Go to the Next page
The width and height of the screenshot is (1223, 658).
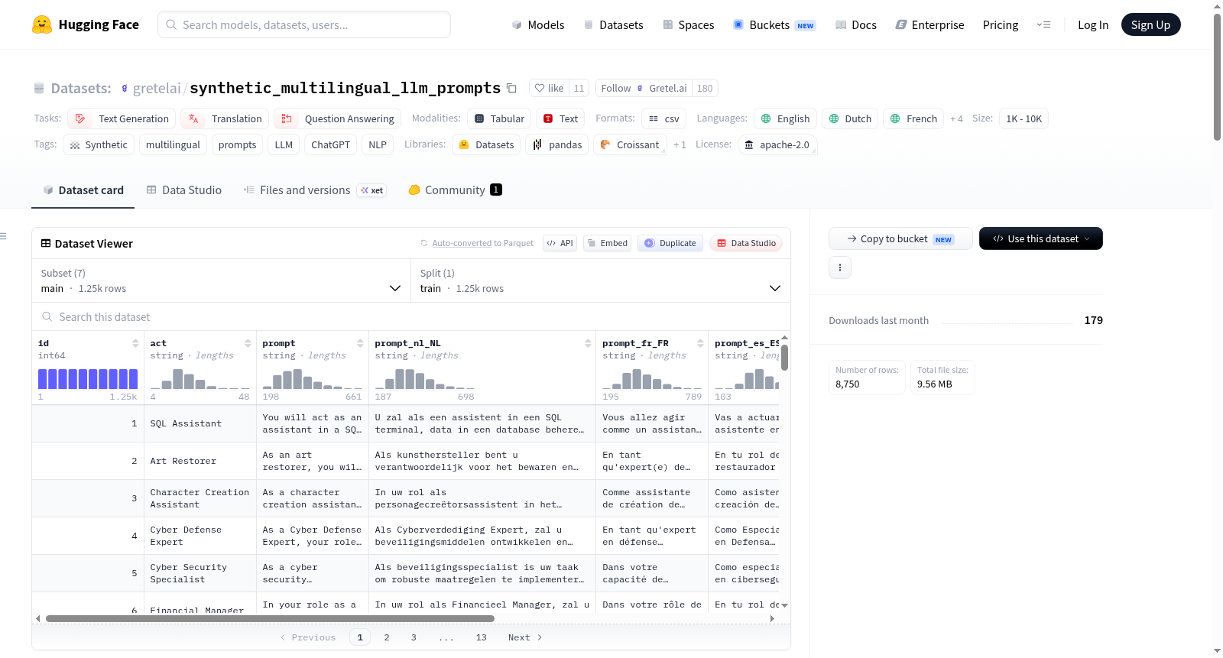pyautogui.click(x=525, y=637)
